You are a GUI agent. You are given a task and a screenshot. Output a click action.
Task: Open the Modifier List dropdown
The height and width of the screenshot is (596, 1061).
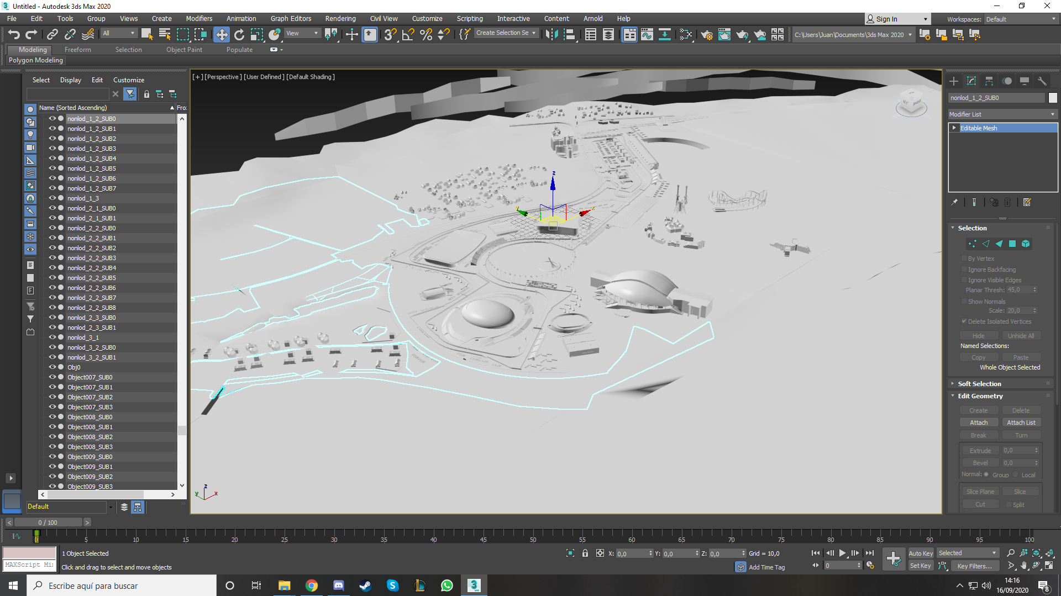[x=1002, y=114]
